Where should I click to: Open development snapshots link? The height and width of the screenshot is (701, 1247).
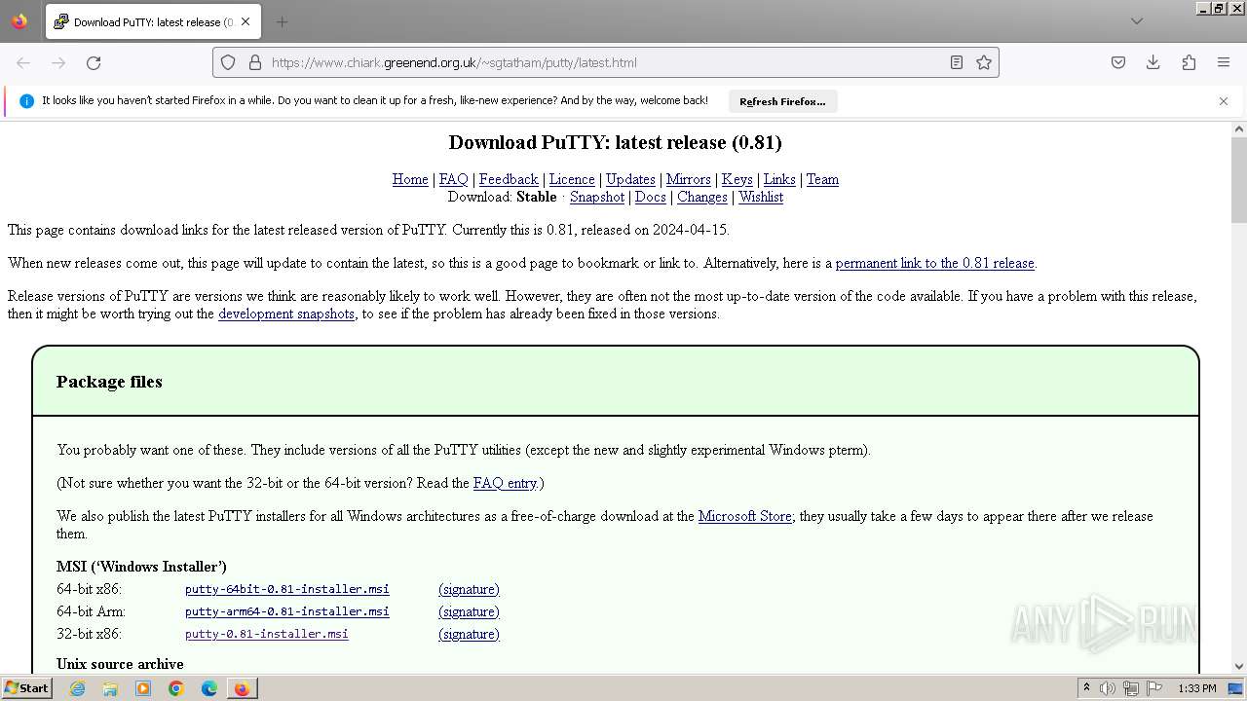pyautogui.click(x=286, y=314)
